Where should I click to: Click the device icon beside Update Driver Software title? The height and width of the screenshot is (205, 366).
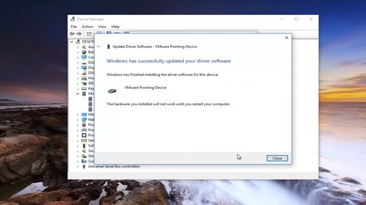[108, 47]
